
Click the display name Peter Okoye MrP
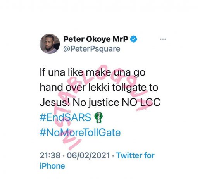[x=96, y=39]
